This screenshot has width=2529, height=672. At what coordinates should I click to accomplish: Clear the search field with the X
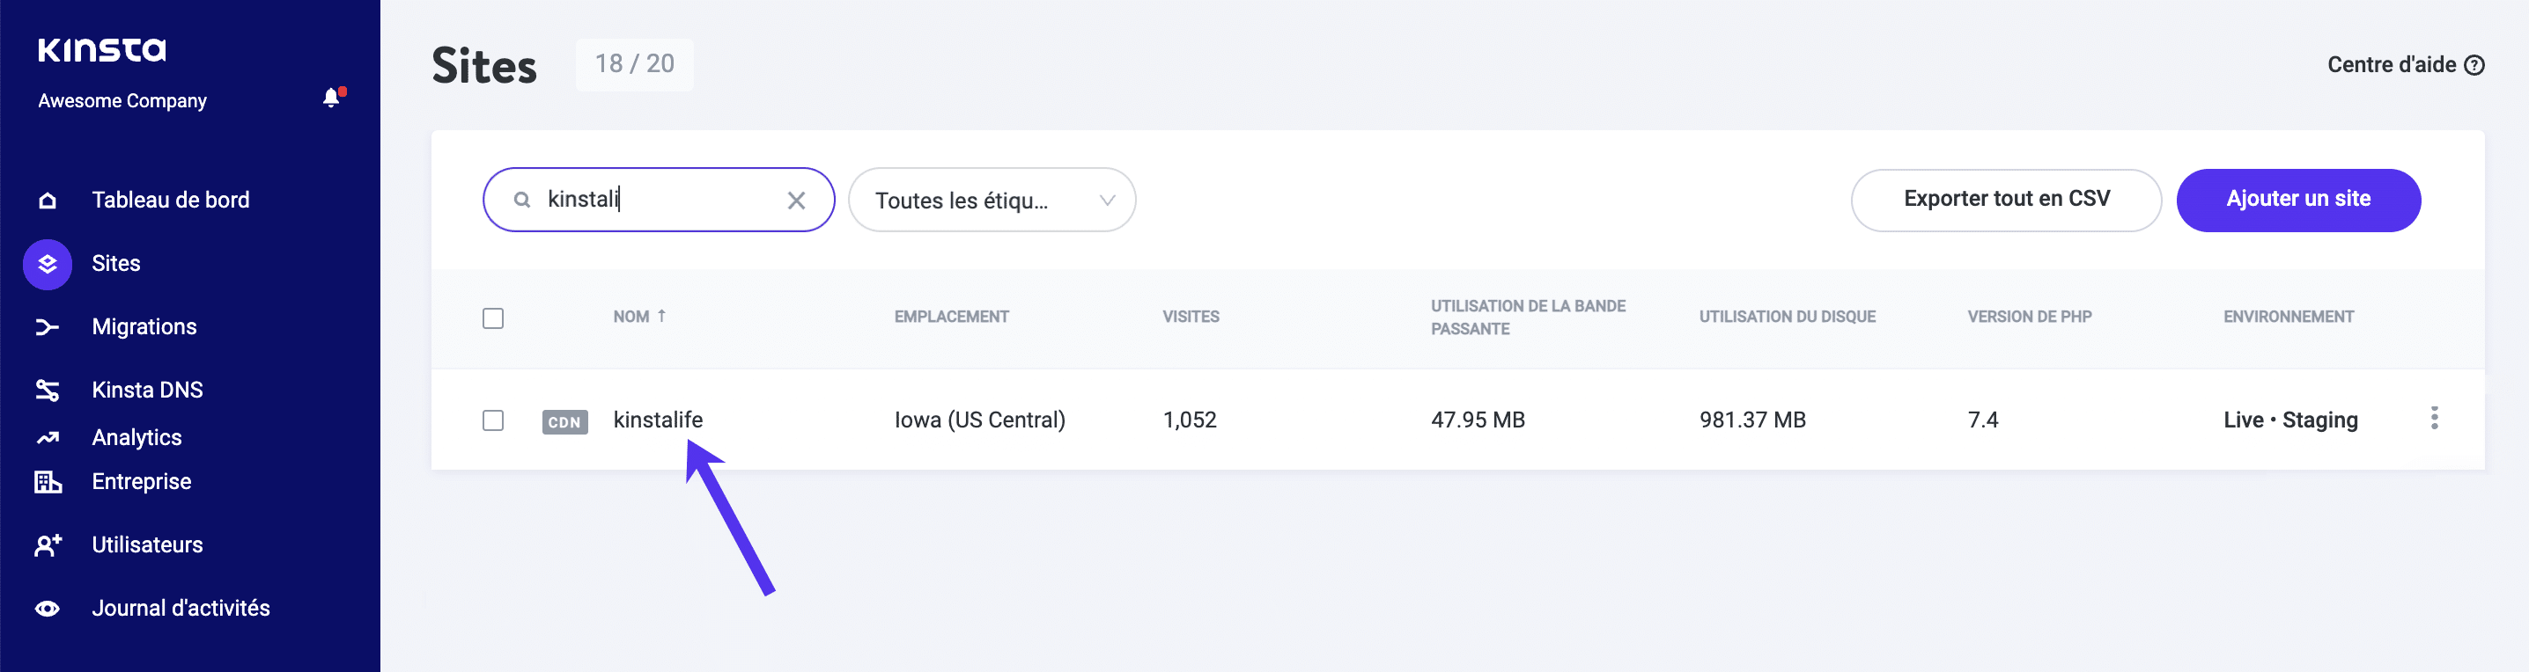[x=795, y=199]
